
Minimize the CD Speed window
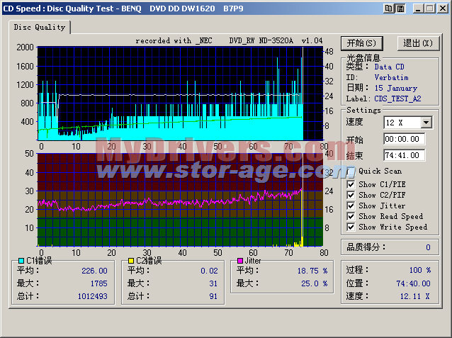[417, 8]
